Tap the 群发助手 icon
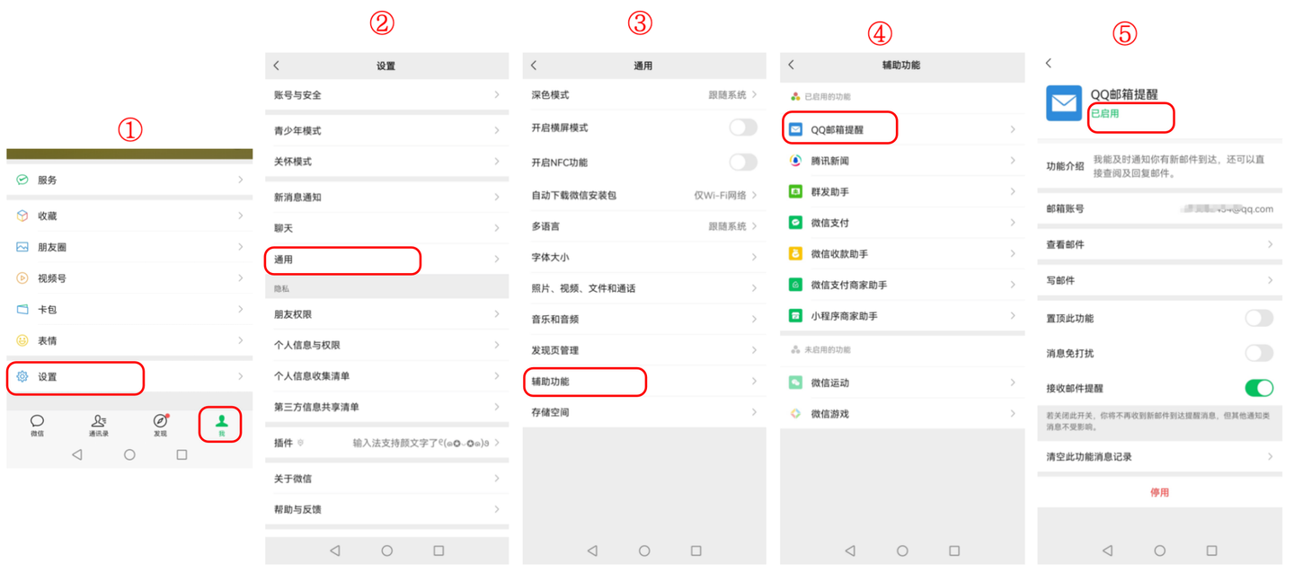 [x=795, y=192]
